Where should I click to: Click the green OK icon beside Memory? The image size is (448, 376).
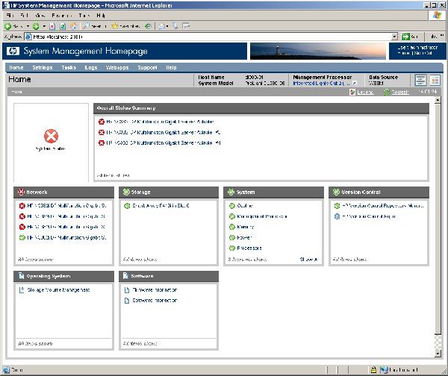[232, 227]
